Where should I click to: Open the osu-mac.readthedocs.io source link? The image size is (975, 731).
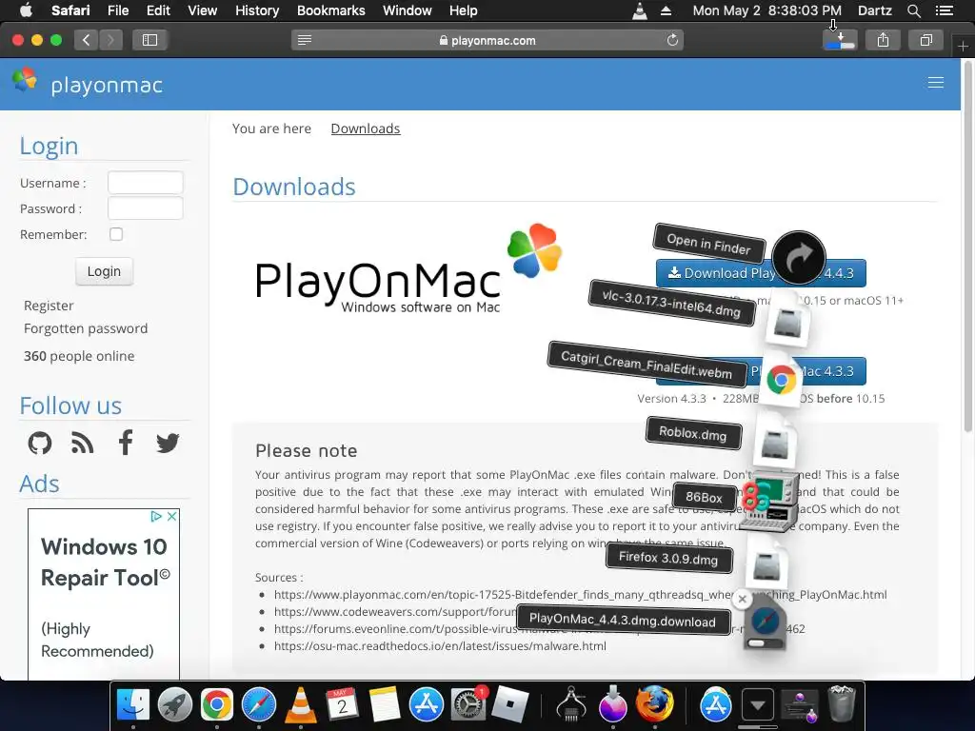pyautogui.click(x=440, y=646)
